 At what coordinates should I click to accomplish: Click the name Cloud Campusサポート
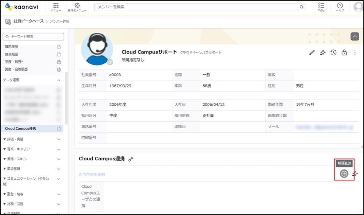(x=149, y=52)
